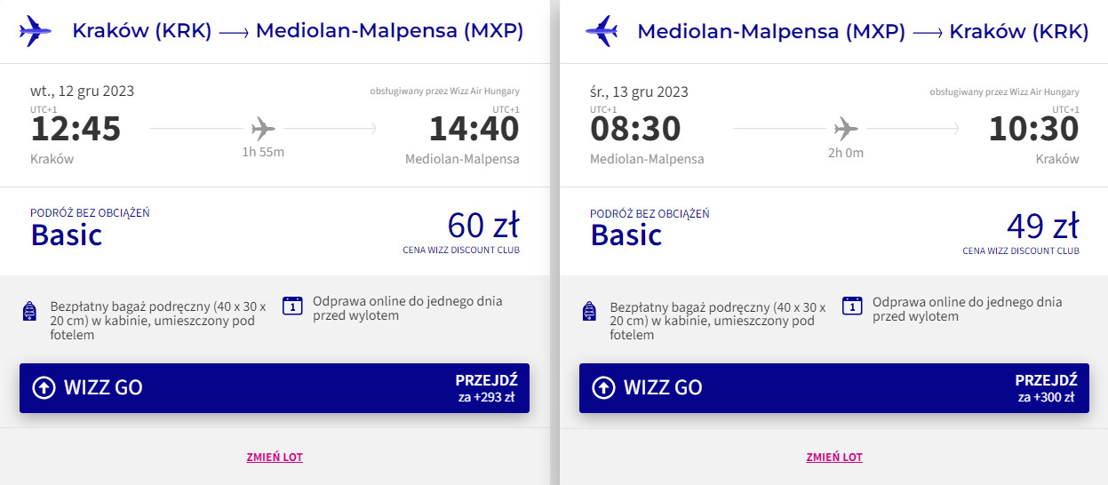Click the backpack baggage icon in the left card
1108x485 pixels.
(30, 312)
